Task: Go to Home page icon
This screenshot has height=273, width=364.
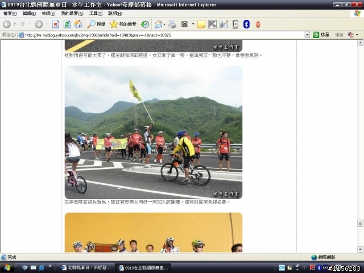Action: 78,24
